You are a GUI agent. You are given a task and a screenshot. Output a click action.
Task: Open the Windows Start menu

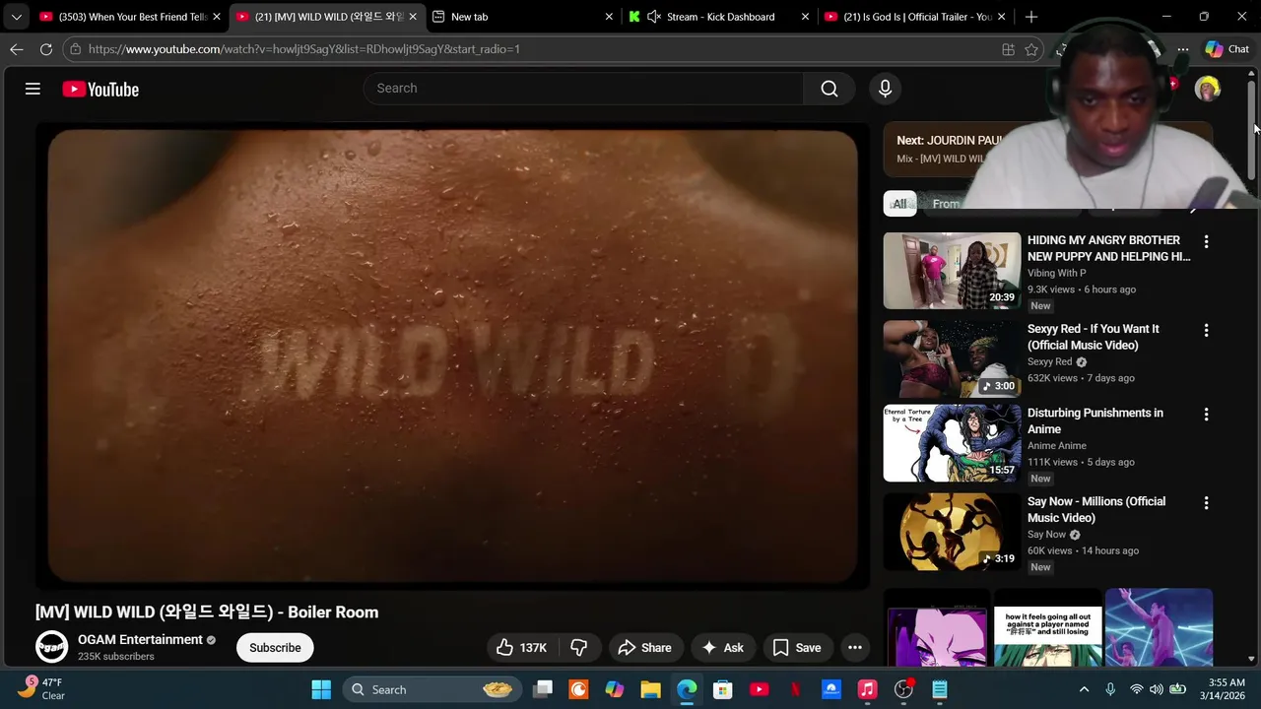[321, 689]
